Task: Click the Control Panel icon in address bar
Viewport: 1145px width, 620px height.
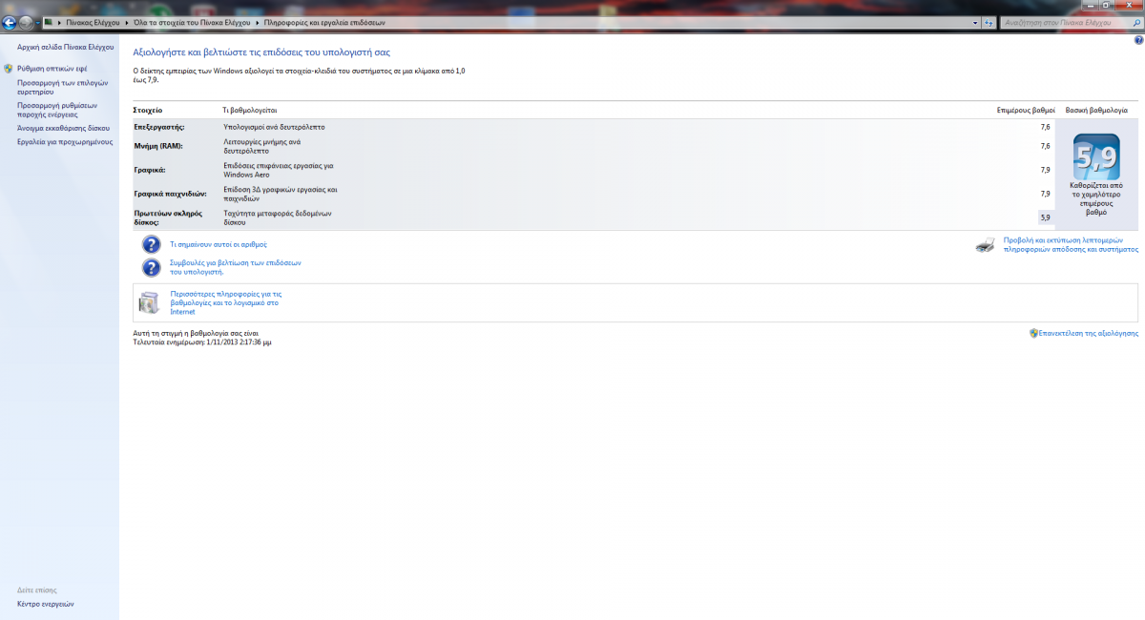Action: coord(49,21)
